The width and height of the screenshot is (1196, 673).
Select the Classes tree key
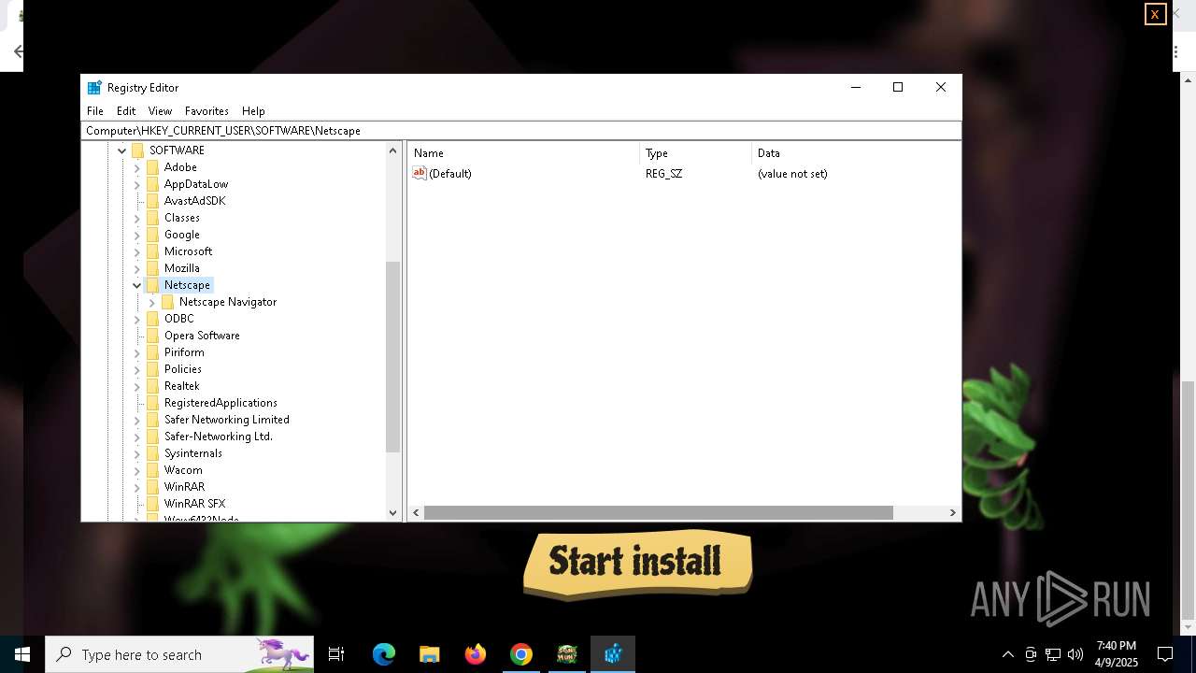(182, 218)
